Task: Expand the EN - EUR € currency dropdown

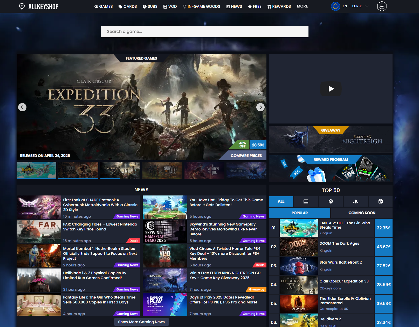Action: 355,6
